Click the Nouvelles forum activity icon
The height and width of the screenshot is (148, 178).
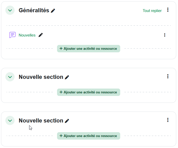click(12, 35)
